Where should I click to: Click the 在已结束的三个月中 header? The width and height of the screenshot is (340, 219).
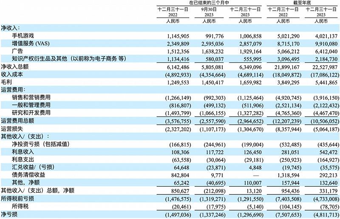coord(209,3)
